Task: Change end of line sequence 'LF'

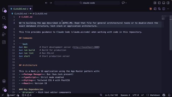Action: pos(142,95)
